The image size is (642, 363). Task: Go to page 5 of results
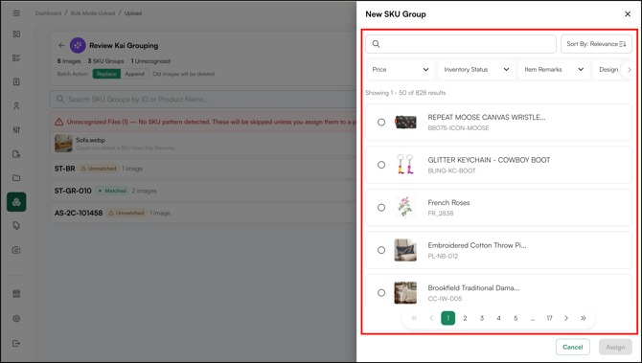516,318
